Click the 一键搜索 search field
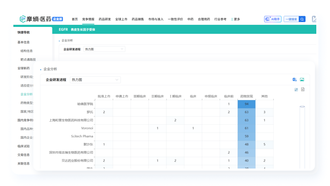 pyautogui.click(x=291, y=19)
